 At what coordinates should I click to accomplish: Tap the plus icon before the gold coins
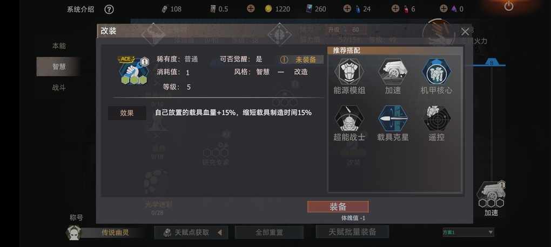click(251, 9)
